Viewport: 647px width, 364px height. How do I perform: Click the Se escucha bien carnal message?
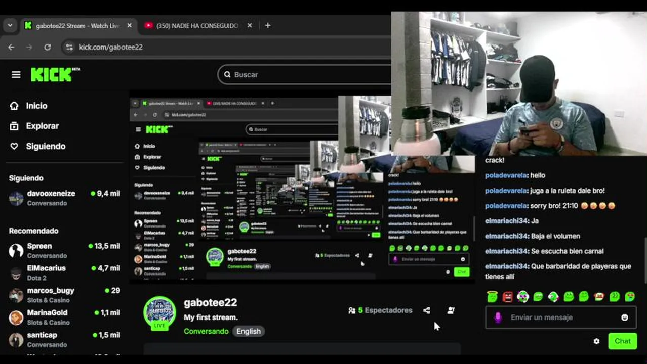coord(567,251)
